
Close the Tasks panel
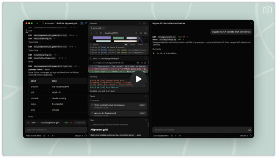point(146,96)
